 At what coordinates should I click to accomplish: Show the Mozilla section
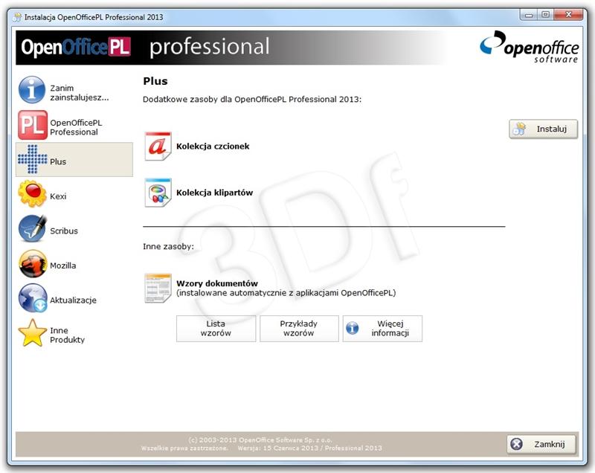tap(74, 263)
